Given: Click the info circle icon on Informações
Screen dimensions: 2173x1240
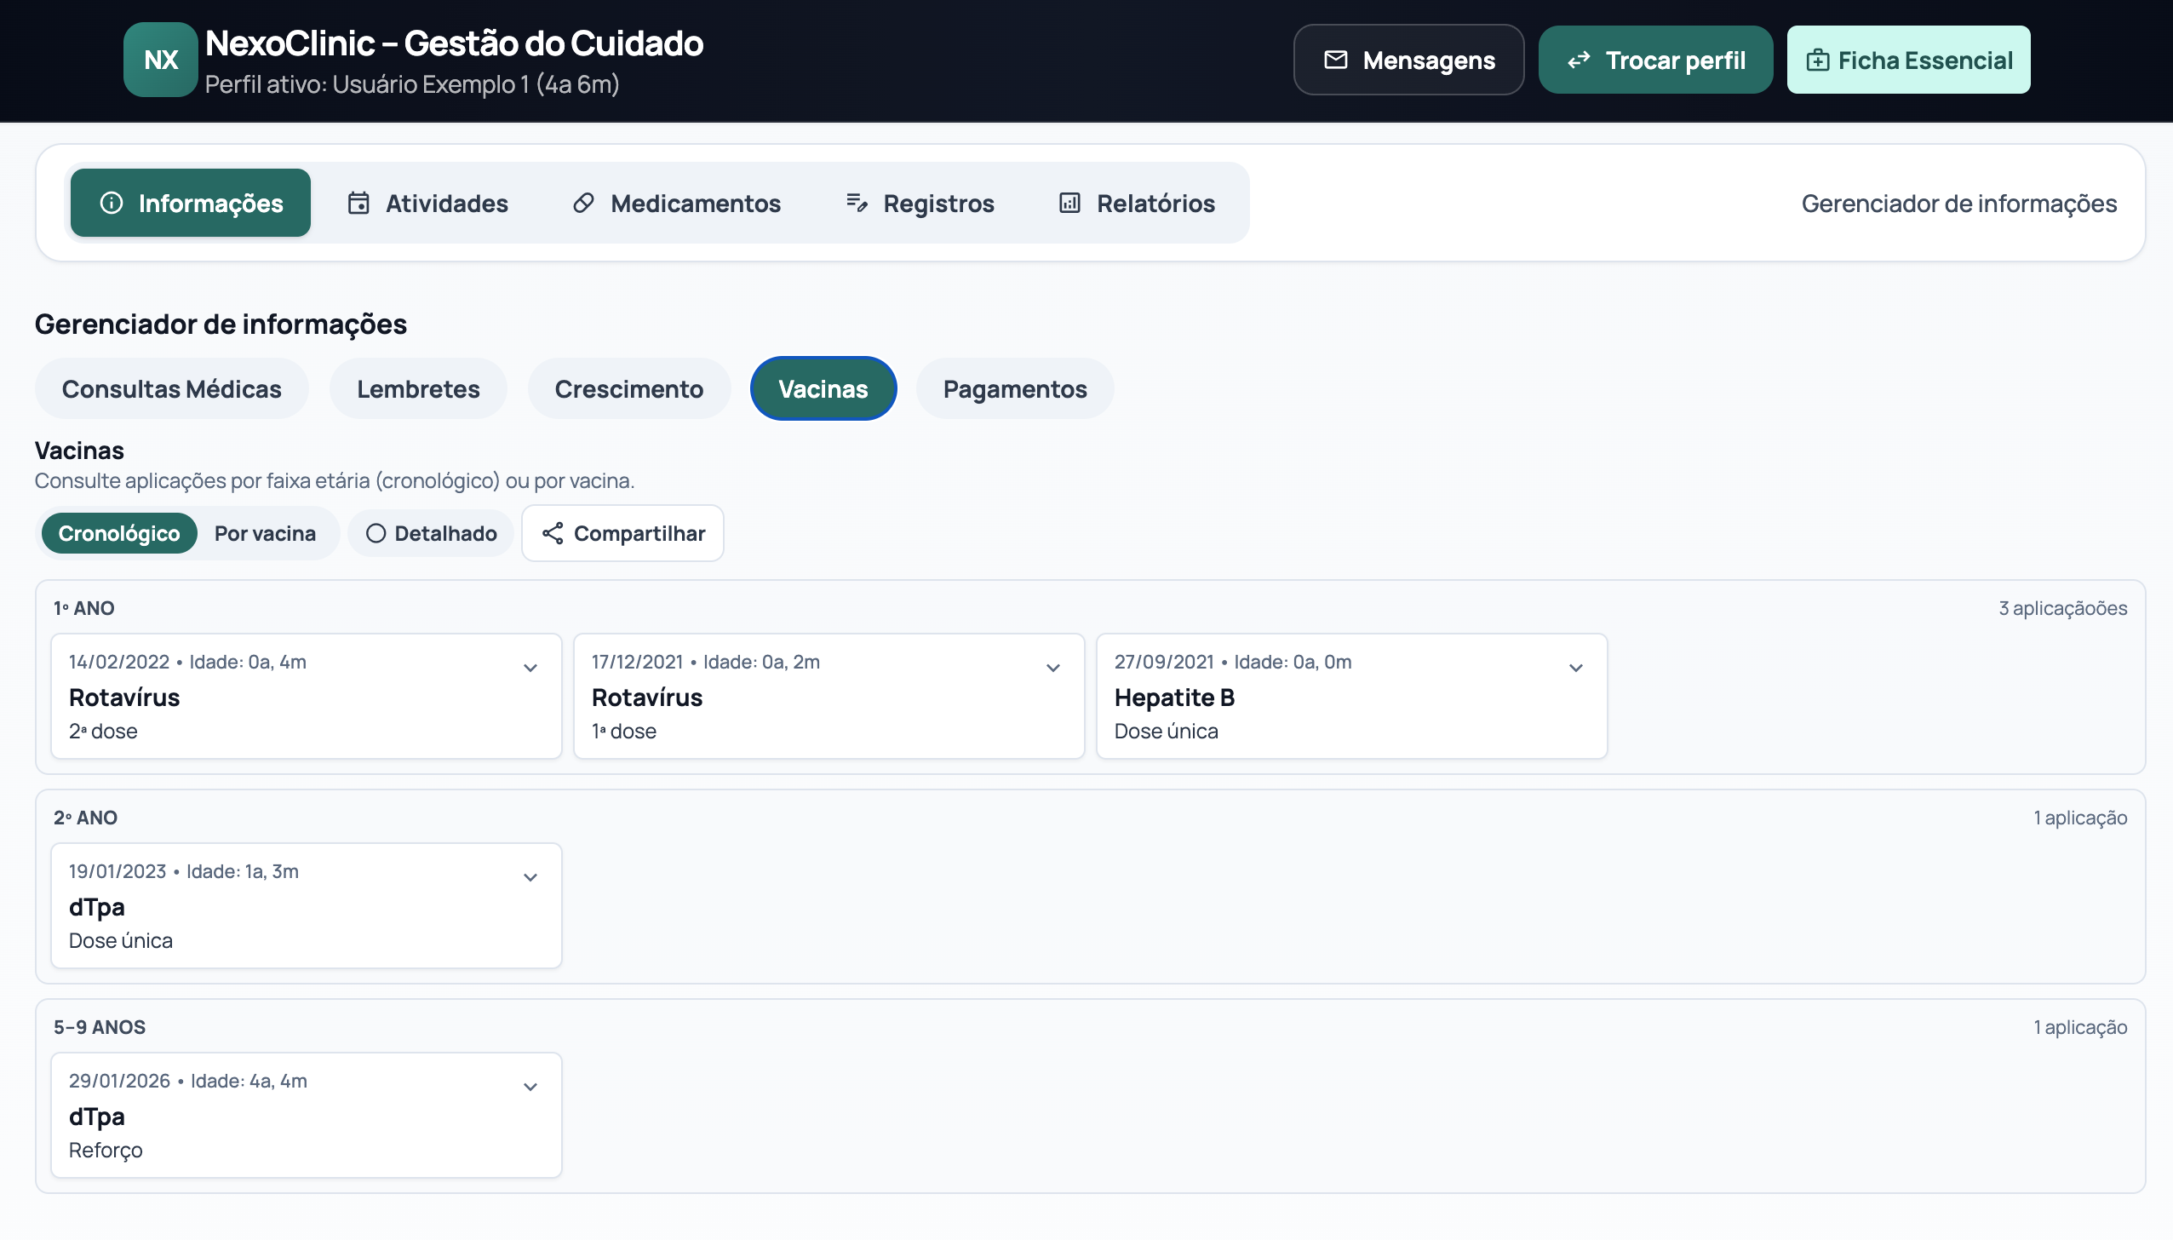Looking at the screenshot, I should click(x=112, y=203).
